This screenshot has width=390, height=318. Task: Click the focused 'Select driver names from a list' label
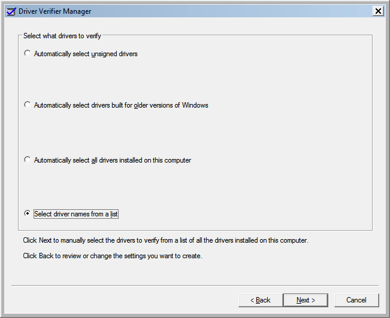tap(76, 214)
